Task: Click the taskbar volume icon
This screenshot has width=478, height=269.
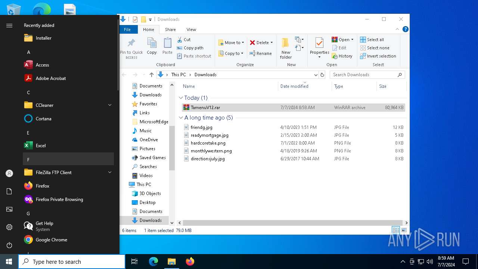Action: click(x=430, y=262)
